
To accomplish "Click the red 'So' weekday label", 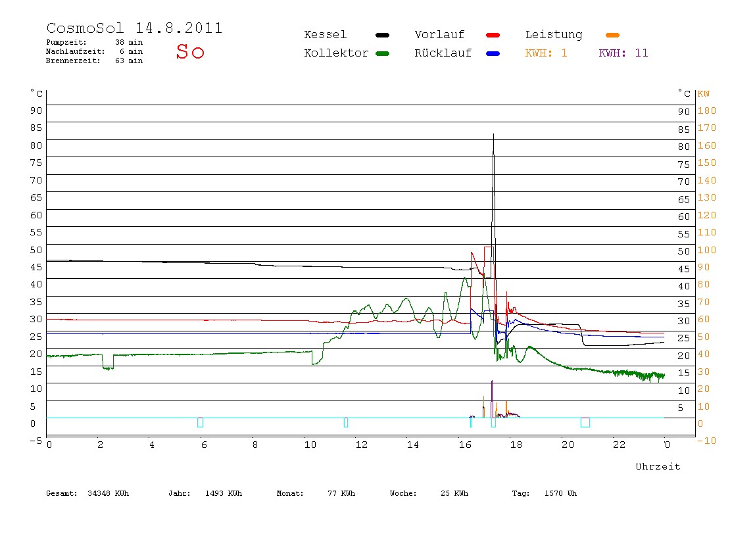I will click(x=190, y=51).
